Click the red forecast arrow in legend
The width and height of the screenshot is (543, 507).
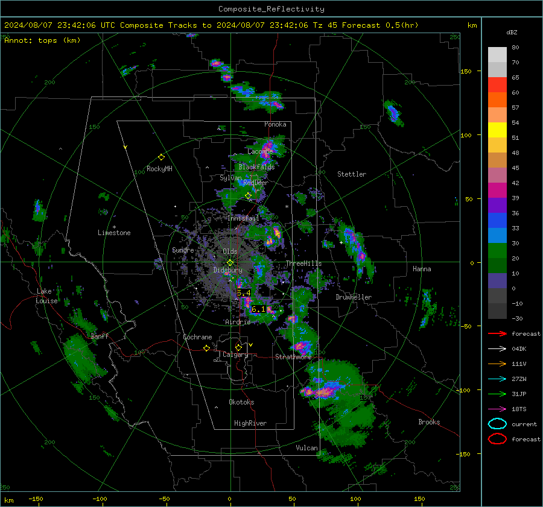pyautogui.click(x=497, y=333)
